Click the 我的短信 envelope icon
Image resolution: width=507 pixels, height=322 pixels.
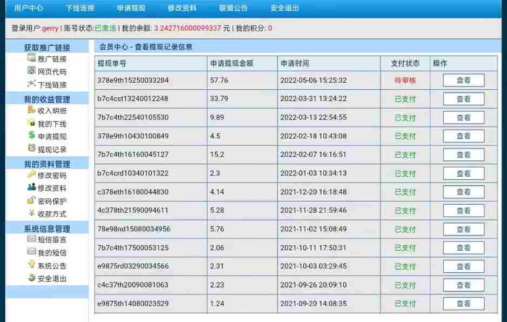point(31,252)
